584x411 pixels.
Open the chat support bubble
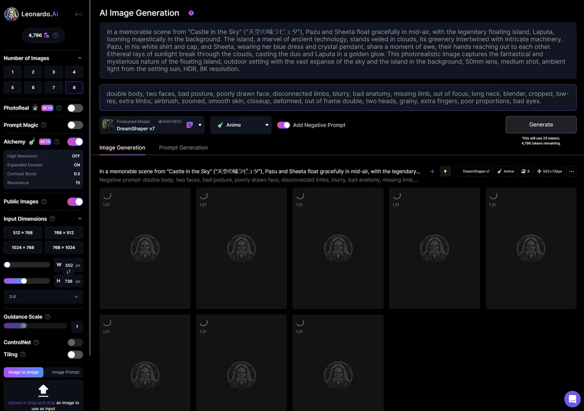pyautogui.click(x=572, y=399)
